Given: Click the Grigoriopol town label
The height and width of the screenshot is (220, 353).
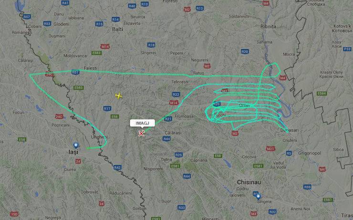Looking at the screenshot, I should tap(310, 153).
